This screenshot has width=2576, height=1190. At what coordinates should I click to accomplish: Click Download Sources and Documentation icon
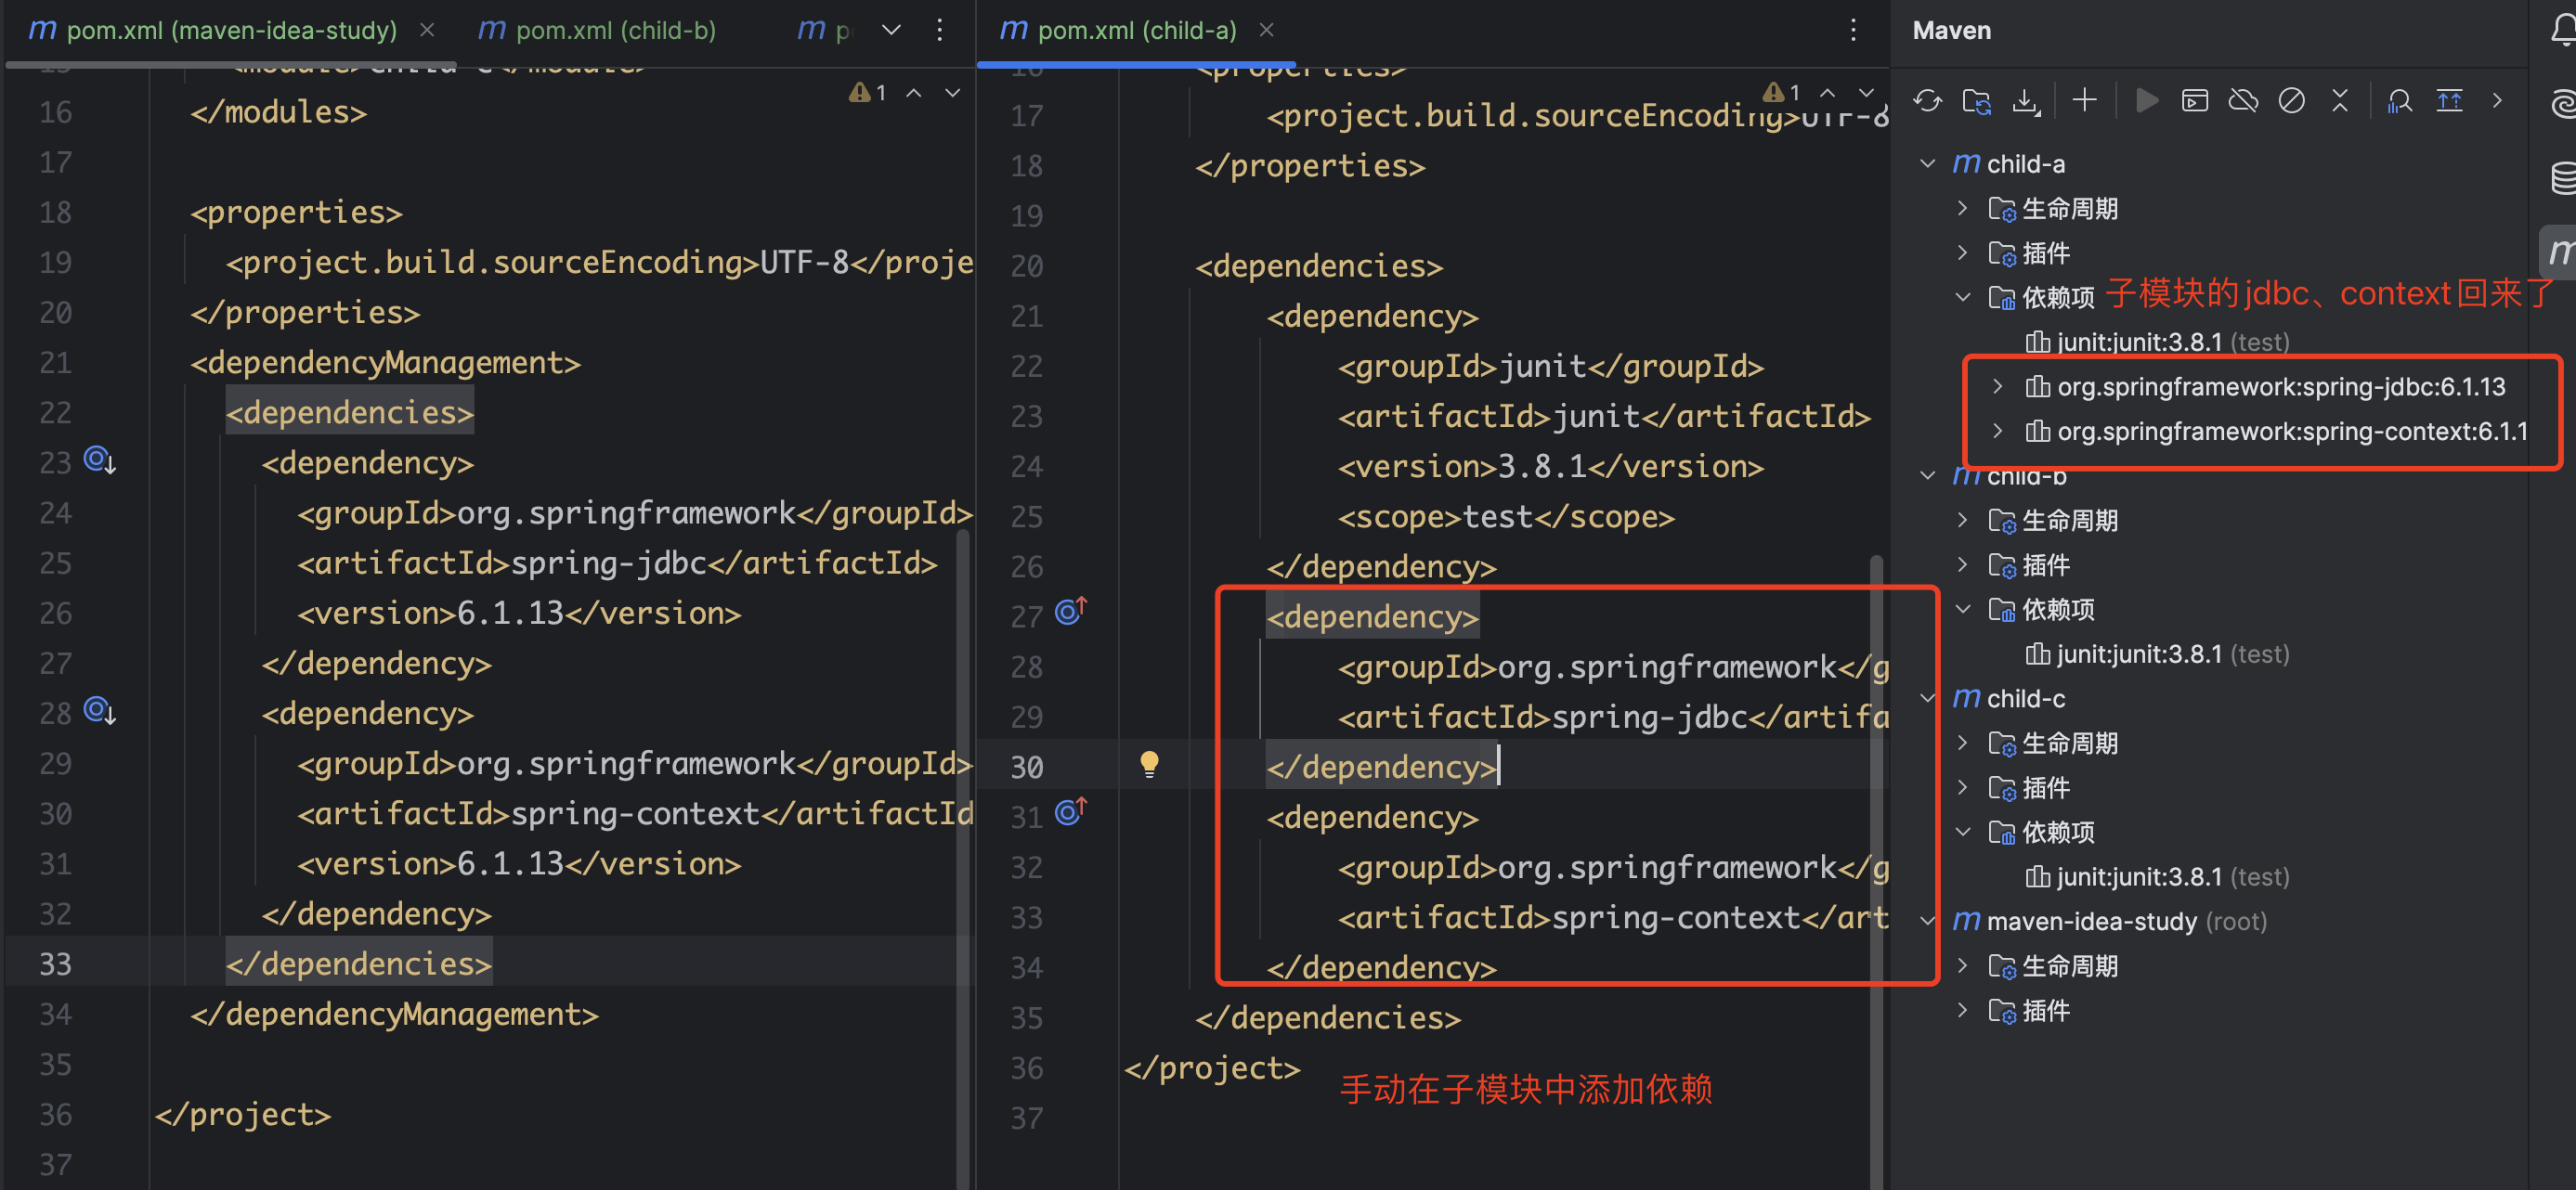click(2025, 100)
